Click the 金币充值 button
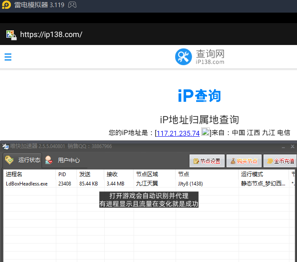Screen dimensions: 297x262 (280, 161)
